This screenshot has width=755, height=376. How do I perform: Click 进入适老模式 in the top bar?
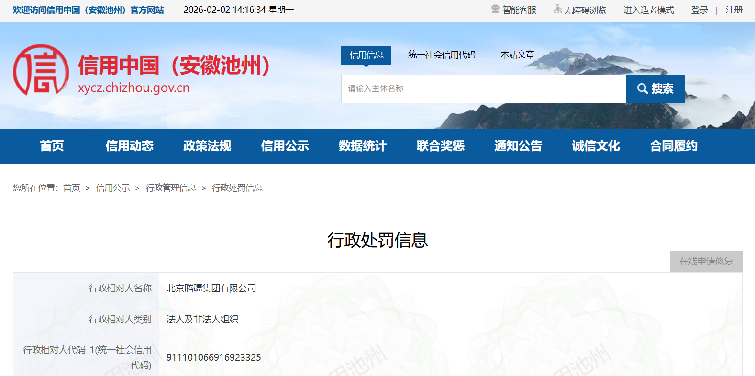[x=649, y=10]
